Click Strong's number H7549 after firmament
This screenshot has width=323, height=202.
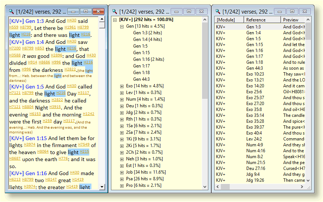(84, 144)
